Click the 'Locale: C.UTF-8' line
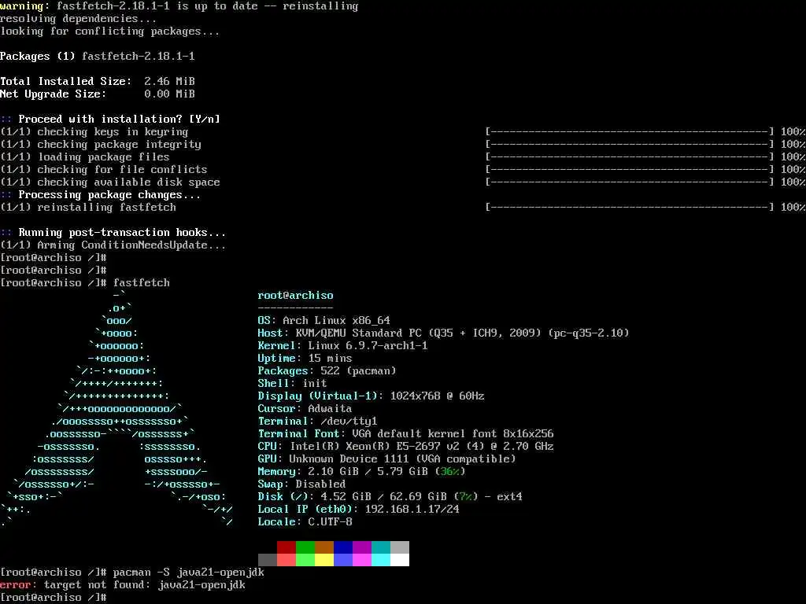 point(305,522)
